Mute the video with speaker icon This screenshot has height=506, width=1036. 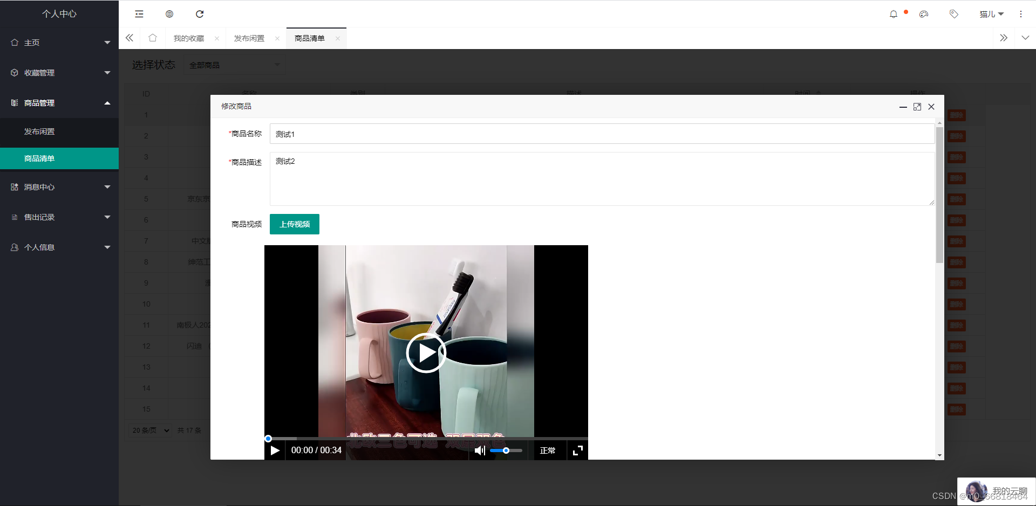click(480, 450)
